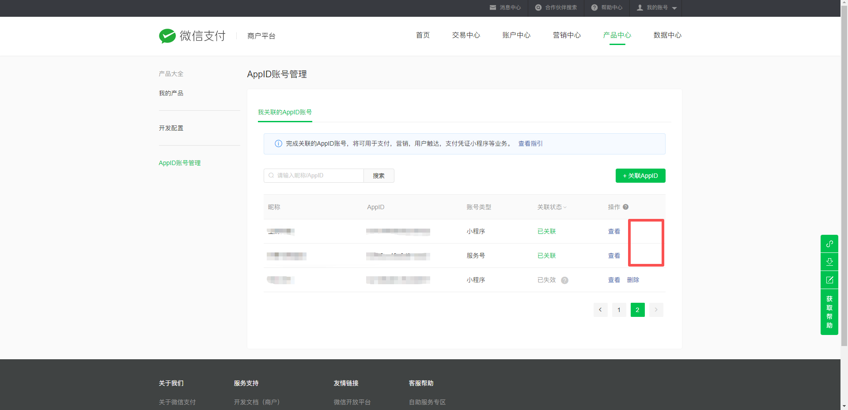Open the 数据中心 navigation tab
Image resolution: width=848 pixels, height=410 pixels.
click(667, 35)
